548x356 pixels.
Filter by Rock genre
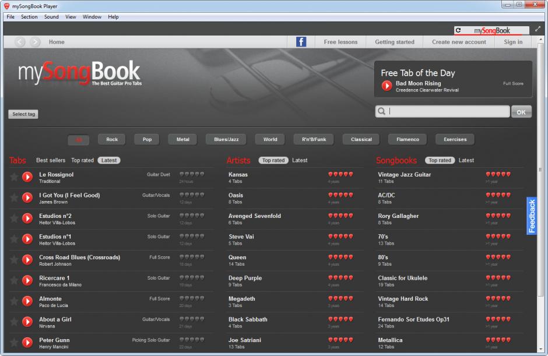coord(112,139)
